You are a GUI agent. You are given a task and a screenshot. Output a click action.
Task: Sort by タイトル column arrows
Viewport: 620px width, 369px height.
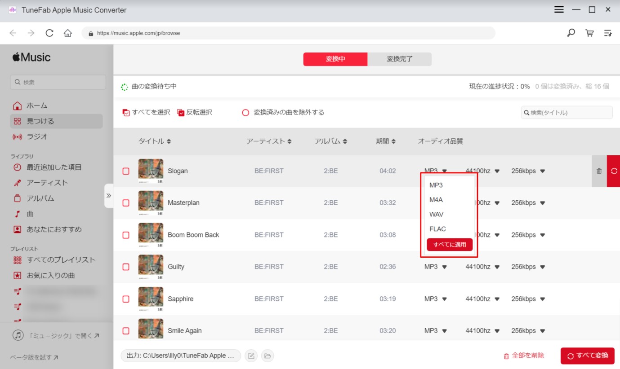pyautogui.click(x=169, y=141)
